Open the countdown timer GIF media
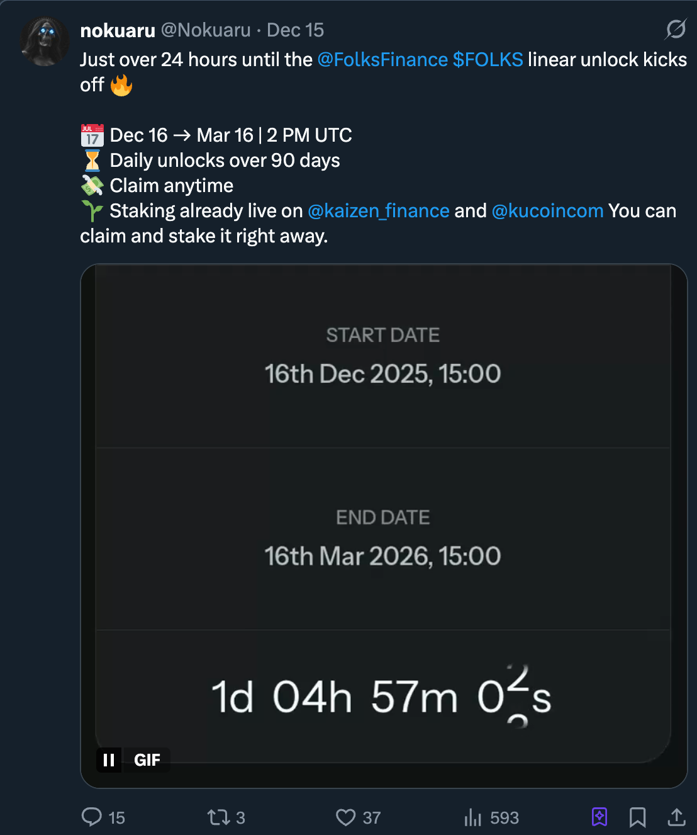 tap(383, 504)
